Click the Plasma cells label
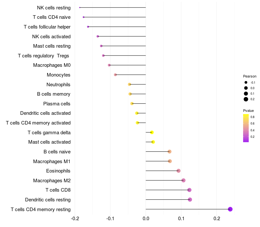The width and height of the screenshot is (260, 227). point(57,104)
